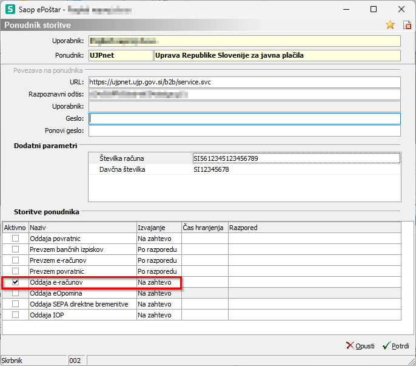This screenshot has height=366, width=416.
Task: Focus the Geslo password field
Action: coord(244,118)
